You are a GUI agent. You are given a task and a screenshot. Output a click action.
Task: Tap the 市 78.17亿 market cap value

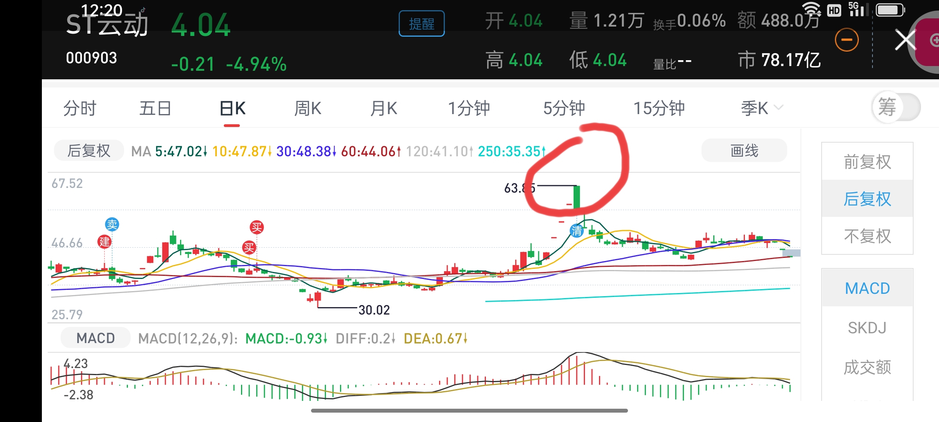(779, 60)
